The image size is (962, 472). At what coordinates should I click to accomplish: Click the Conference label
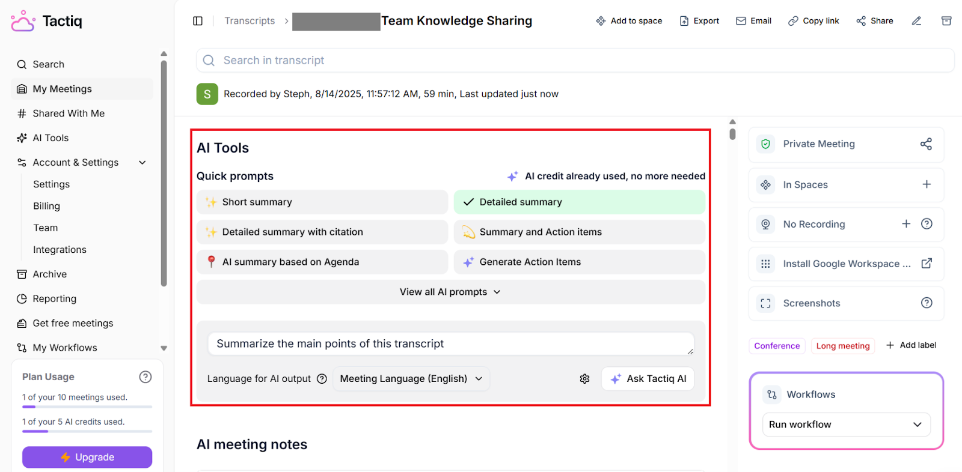(777, 346)
